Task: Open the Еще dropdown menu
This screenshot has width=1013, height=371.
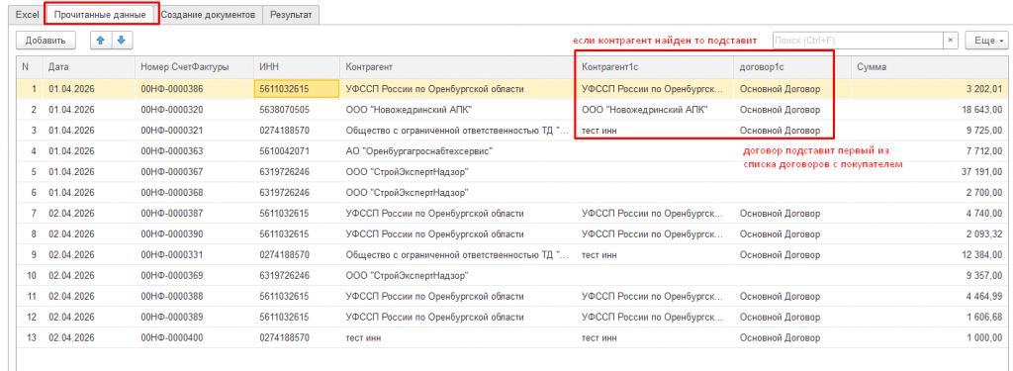Action: tap(987, 41)
